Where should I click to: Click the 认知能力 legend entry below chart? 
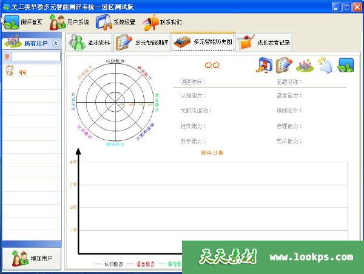(109, 264)
